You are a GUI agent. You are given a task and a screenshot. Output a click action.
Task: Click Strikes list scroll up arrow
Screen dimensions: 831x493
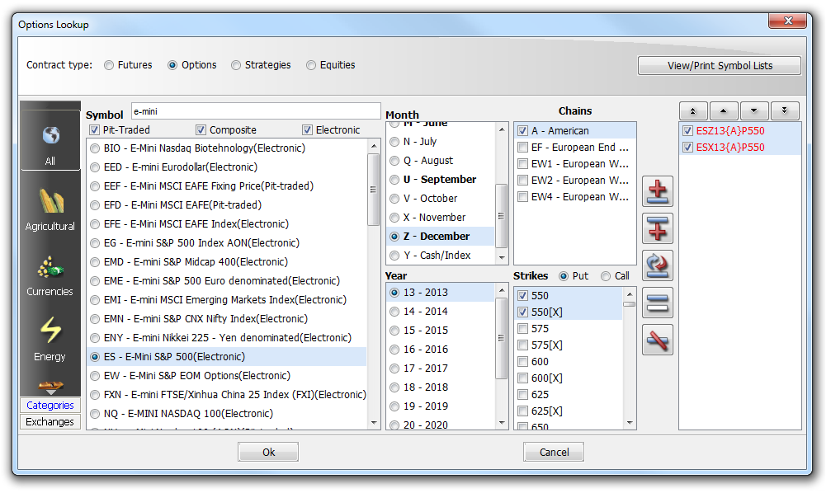point(629,294)
